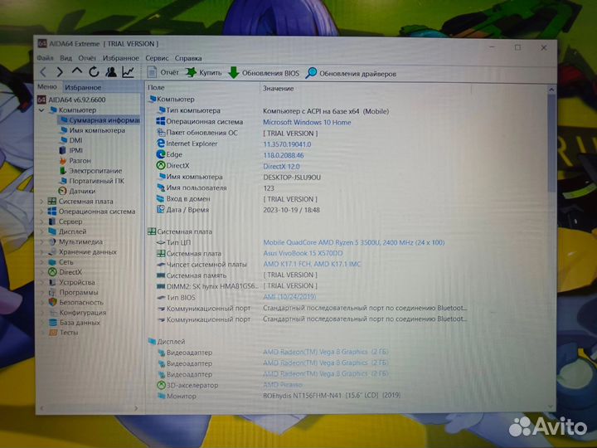Open the AMD K17.1 FCH chipset link

coord(312,265)
